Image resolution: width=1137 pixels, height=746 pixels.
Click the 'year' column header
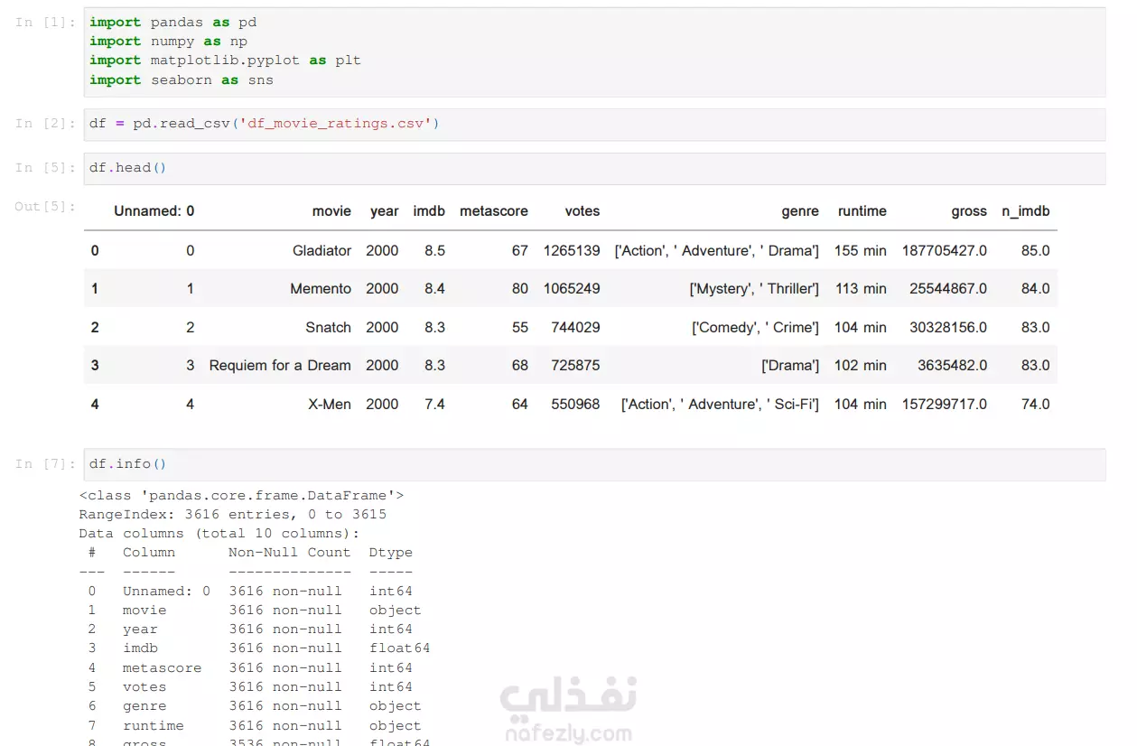coord(384,210)
